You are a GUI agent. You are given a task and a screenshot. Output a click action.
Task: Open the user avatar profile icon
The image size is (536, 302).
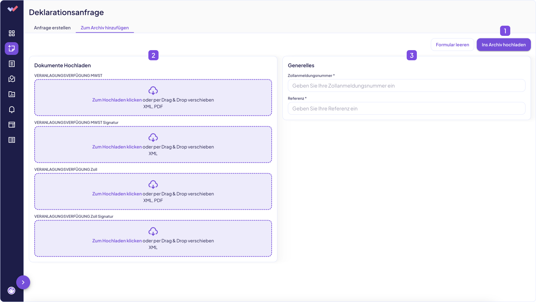[x=11, y=291]
